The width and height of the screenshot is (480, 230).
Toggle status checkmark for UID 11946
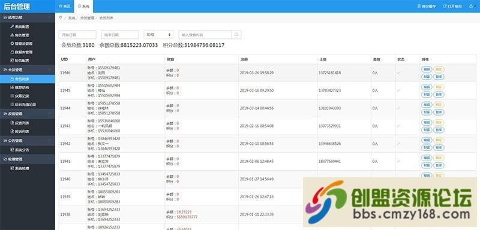pos(398,73)
